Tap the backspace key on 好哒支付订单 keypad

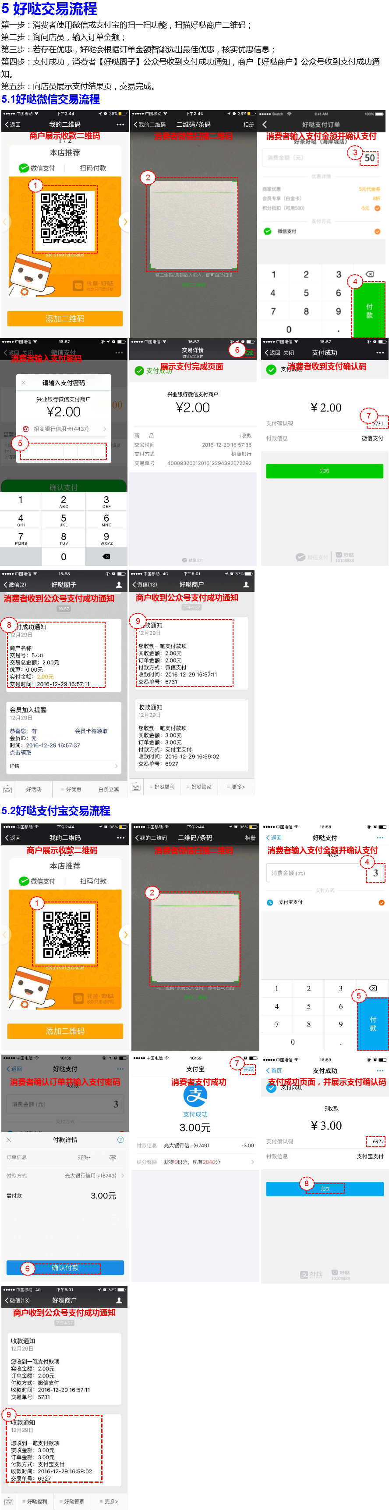(x=370, y=274)
